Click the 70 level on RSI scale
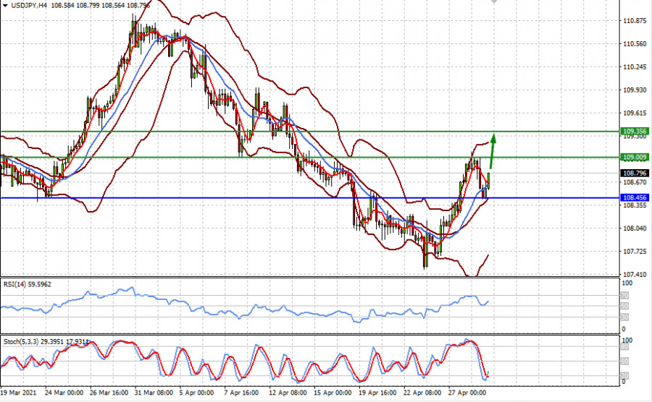The width and height of the screenshot is (652, 402). coord(626,296)
